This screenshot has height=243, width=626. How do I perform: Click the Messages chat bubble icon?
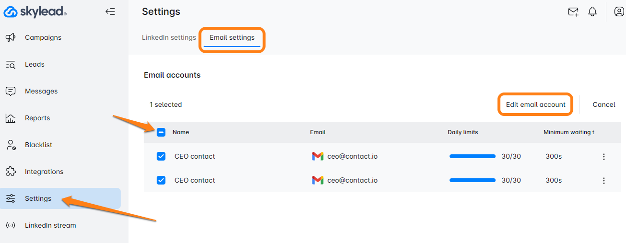11,91
